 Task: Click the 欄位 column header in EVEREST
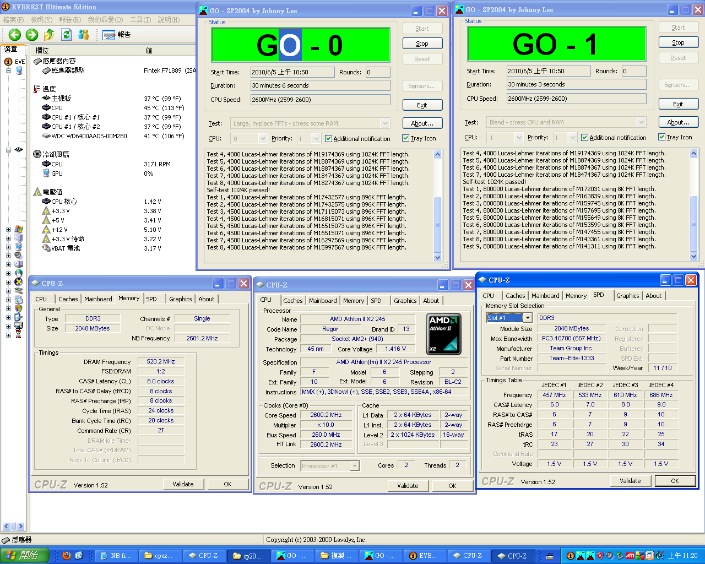85,50
